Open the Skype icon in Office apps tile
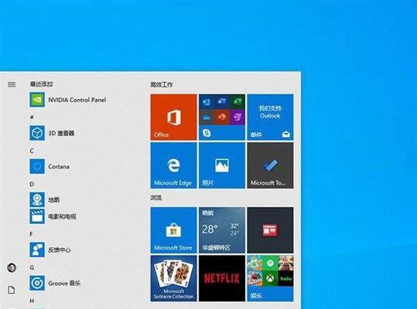 (x=207, y=133)
